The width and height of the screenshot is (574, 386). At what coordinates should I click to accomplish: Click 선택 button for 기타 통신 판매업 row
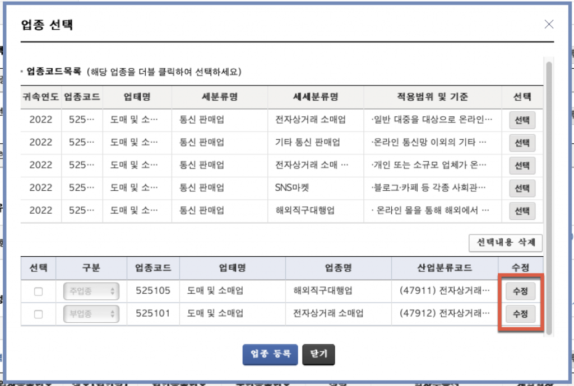pyautogui.click(x=522, y=143)
